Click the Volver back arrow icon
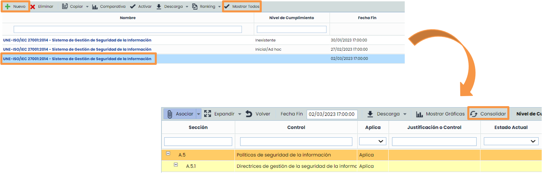542x173 pixels. pos(249,114)
